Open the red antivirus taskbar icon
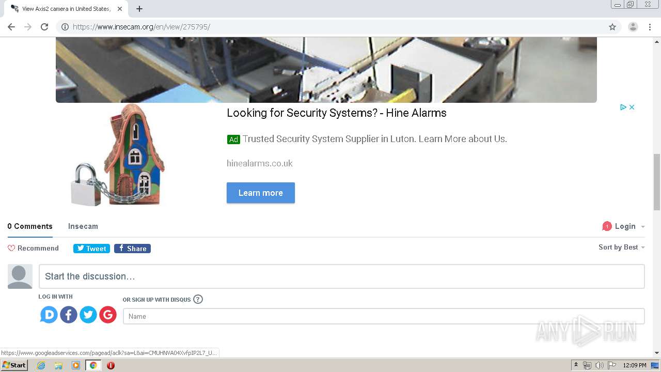 (x=111, y=365)
